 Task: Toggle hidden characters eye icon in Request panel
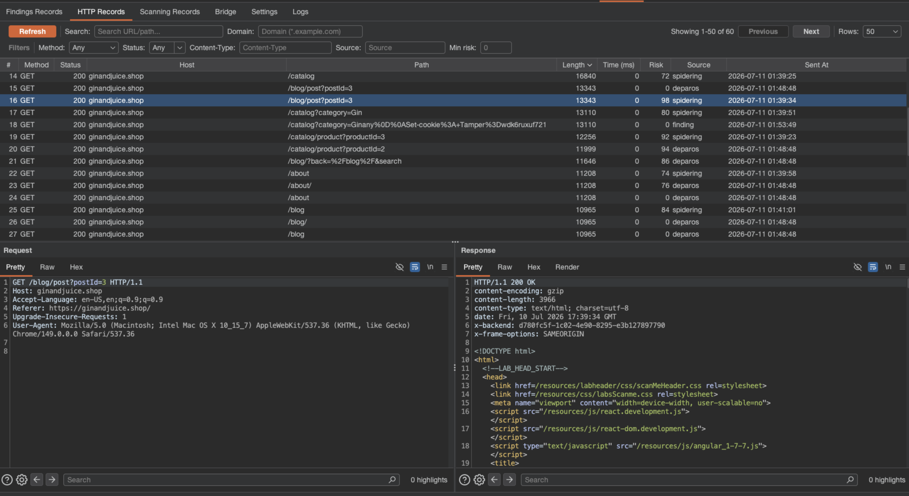[399, 267]
